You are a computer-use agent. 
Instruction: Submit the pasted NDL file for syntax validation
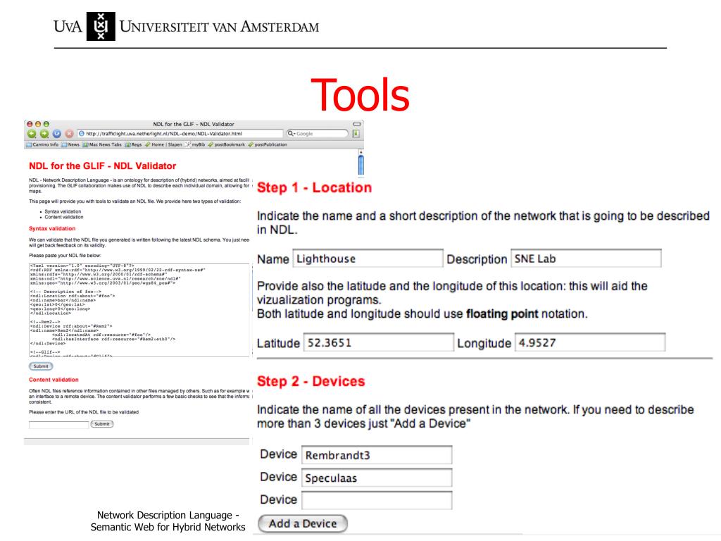[x=41, y=366]
